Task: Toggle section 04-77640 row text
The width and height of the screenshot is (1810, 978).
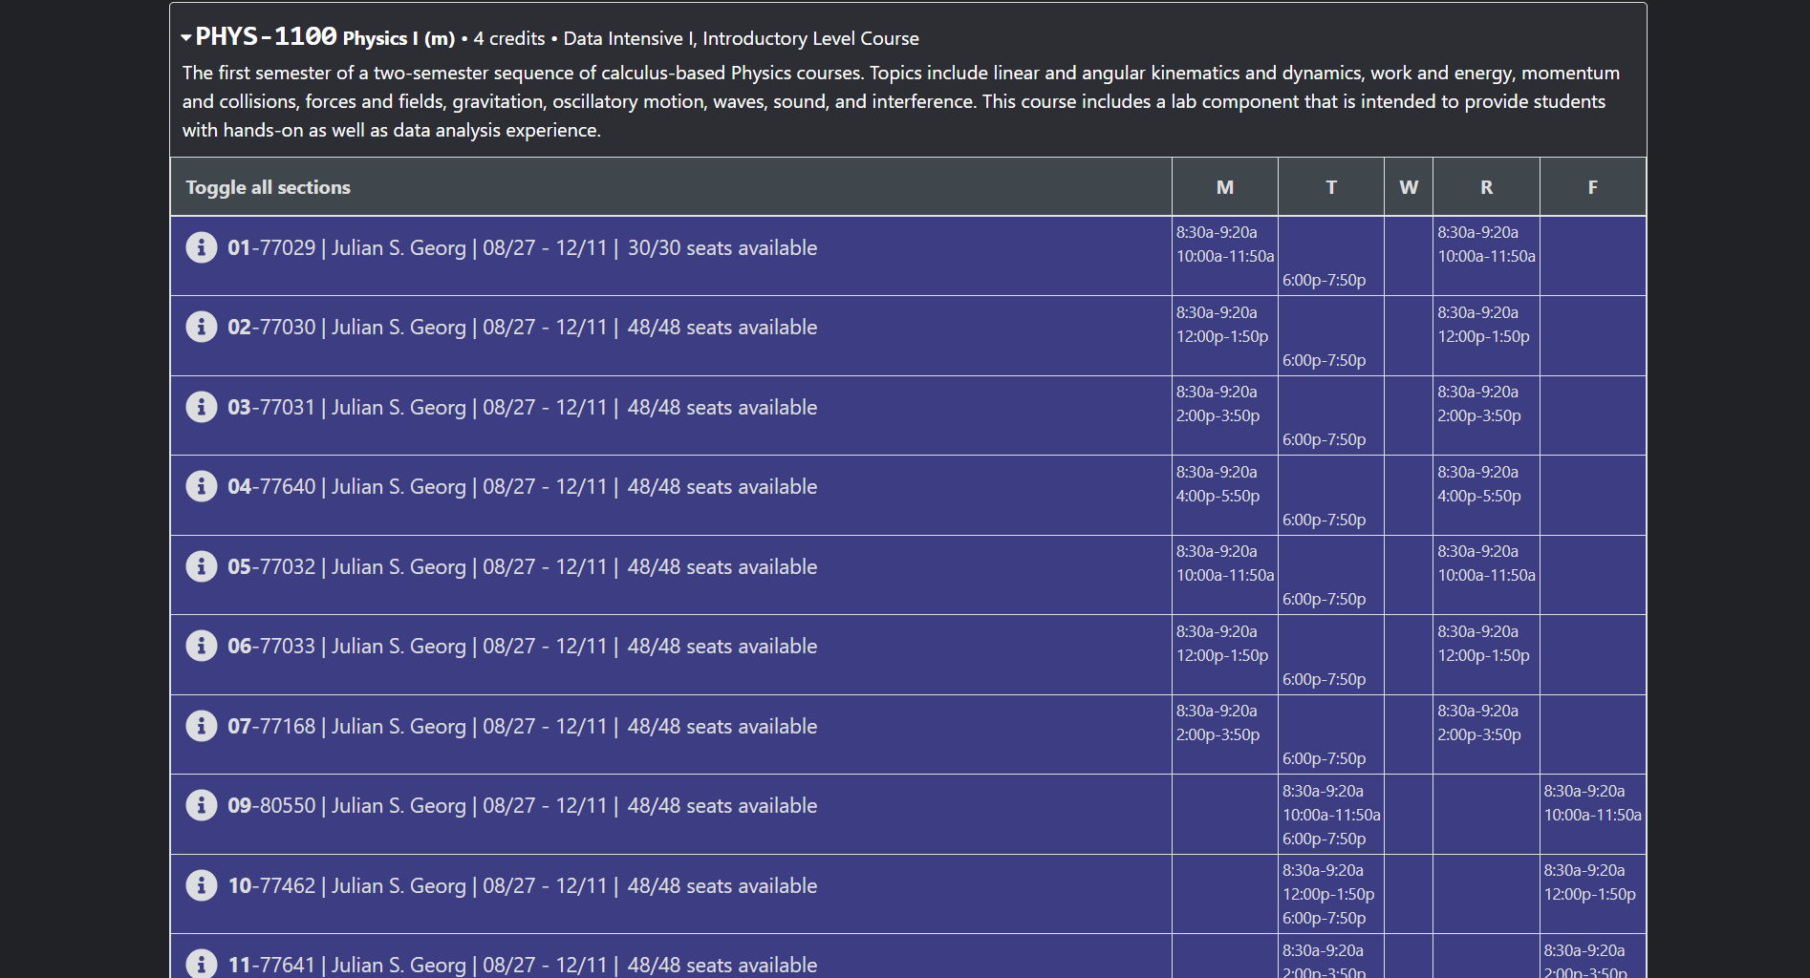Action: 522,487
